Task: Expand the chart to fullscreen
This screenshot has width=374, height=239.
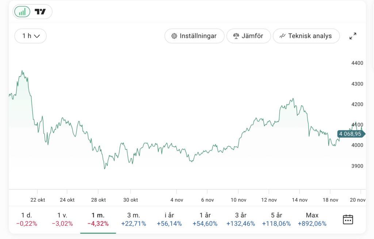Action: (353, 36)
